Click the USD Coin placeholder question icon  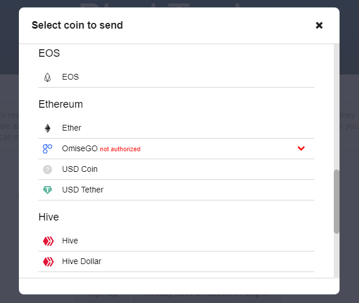click(x=48, y=170)
